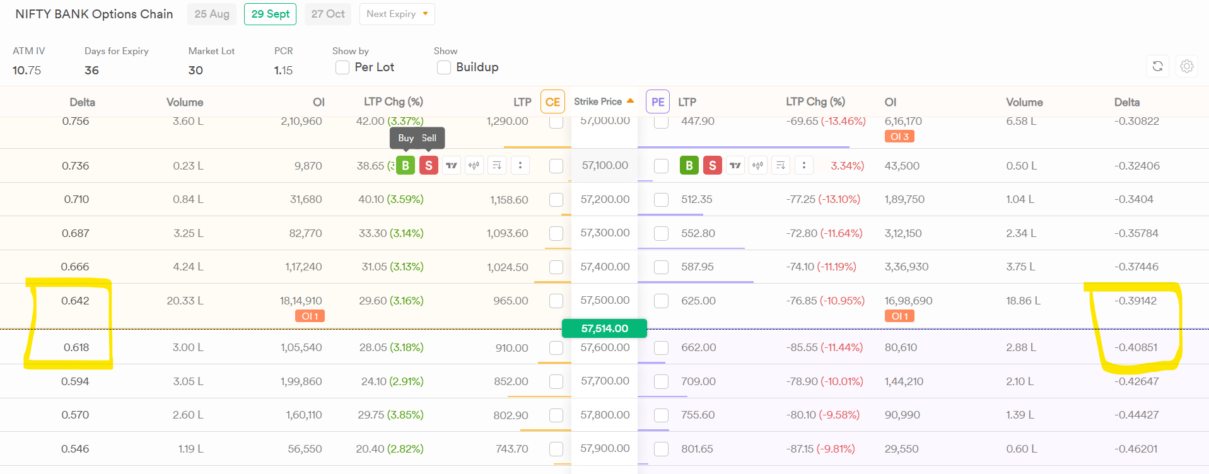The width and height of the screenshot is (1209, 474).
Task: Click the PE-side Volume column header
Action: (x=1024, y=102)
